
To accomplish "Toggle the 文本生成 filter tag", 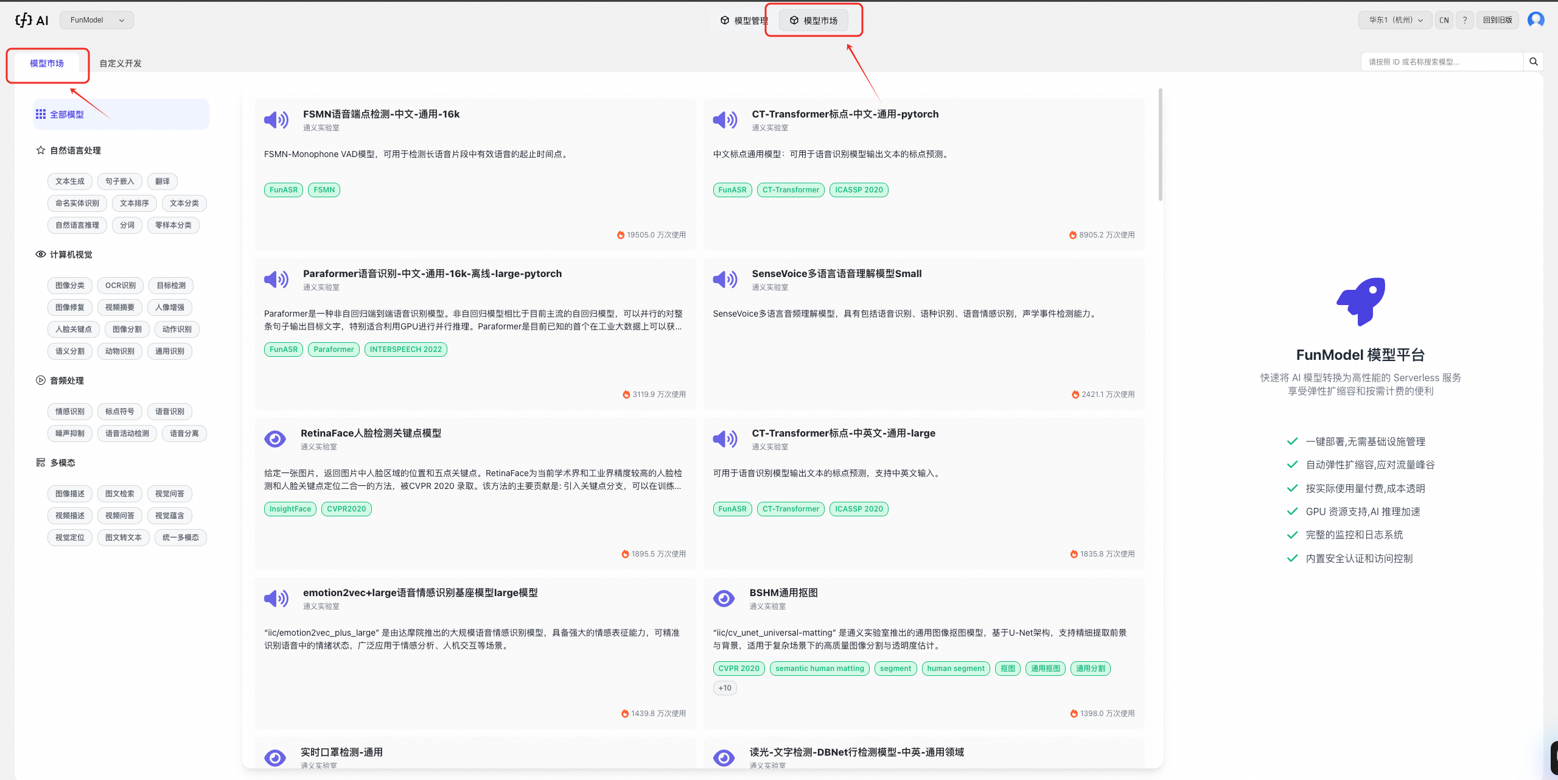I will (70, 181).
